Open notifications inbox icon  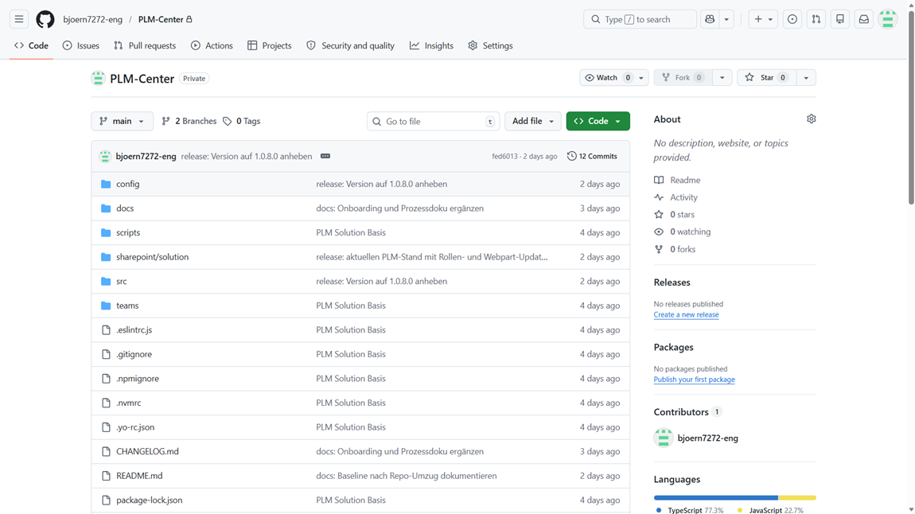(x=863, y=18)
